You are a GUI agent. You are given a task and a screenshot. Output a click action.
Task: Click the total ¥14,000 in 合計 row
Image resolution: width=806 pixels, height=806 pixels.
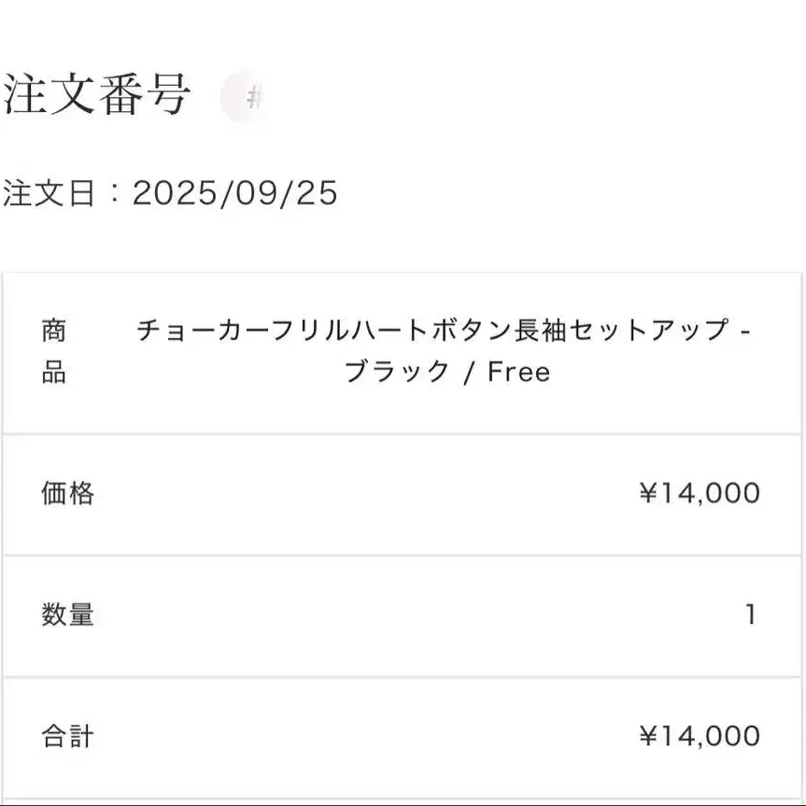tap(699, 736)
